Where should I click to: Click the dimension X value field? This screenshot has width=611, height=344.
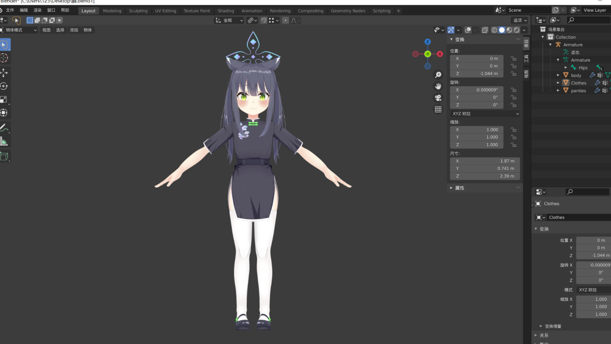click(x=485, y=161)
